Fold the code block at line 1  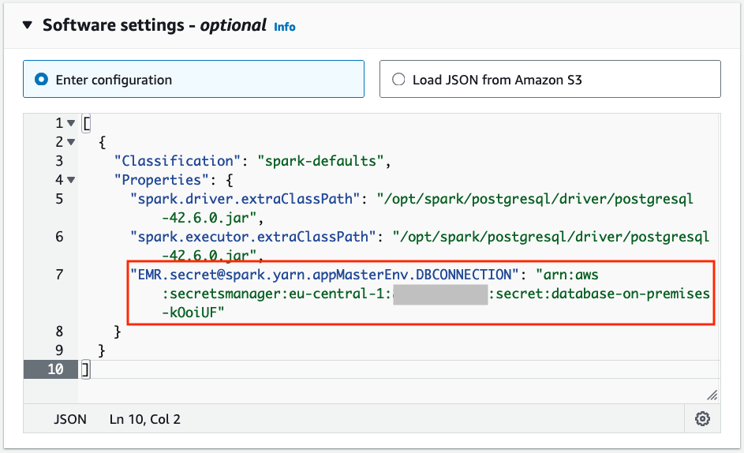(x=71, y=124)
